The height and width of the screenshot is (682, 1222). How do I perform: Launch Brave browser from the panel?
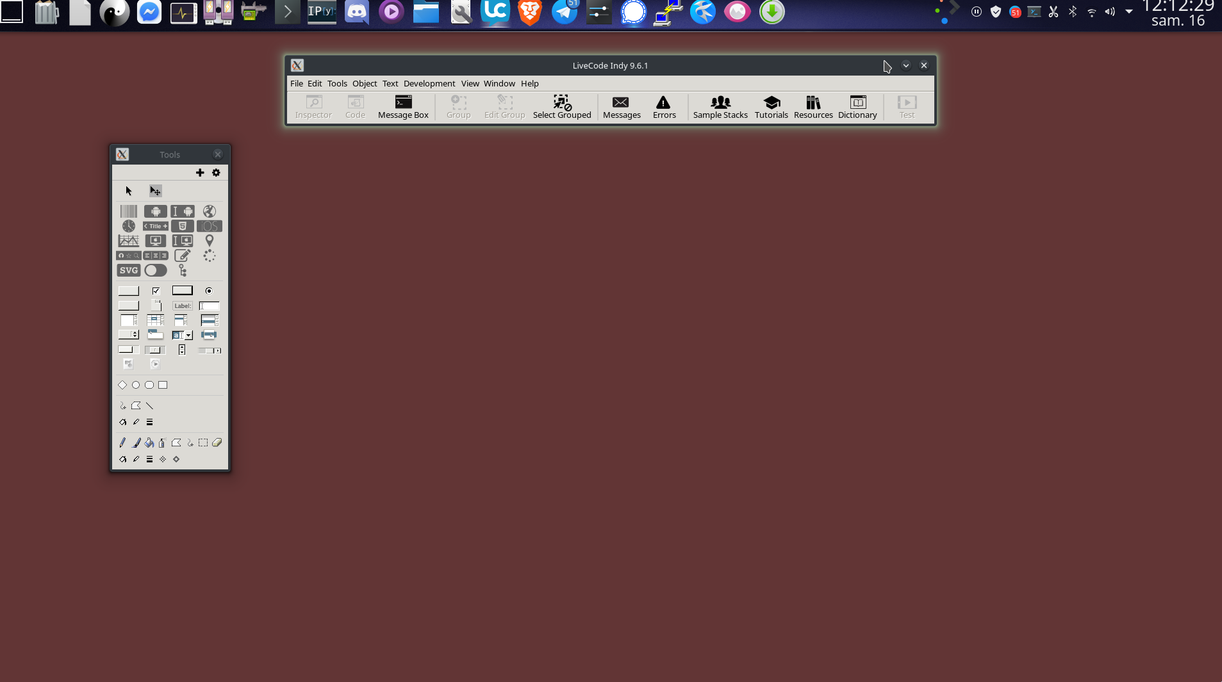click(530, 12)
